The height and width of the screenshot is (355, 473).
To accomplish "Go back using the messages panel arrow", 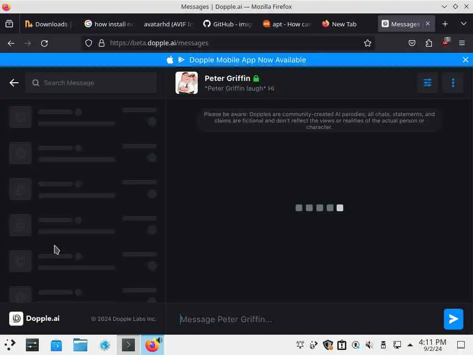I will pyautogui.click(x=14, y=83).
